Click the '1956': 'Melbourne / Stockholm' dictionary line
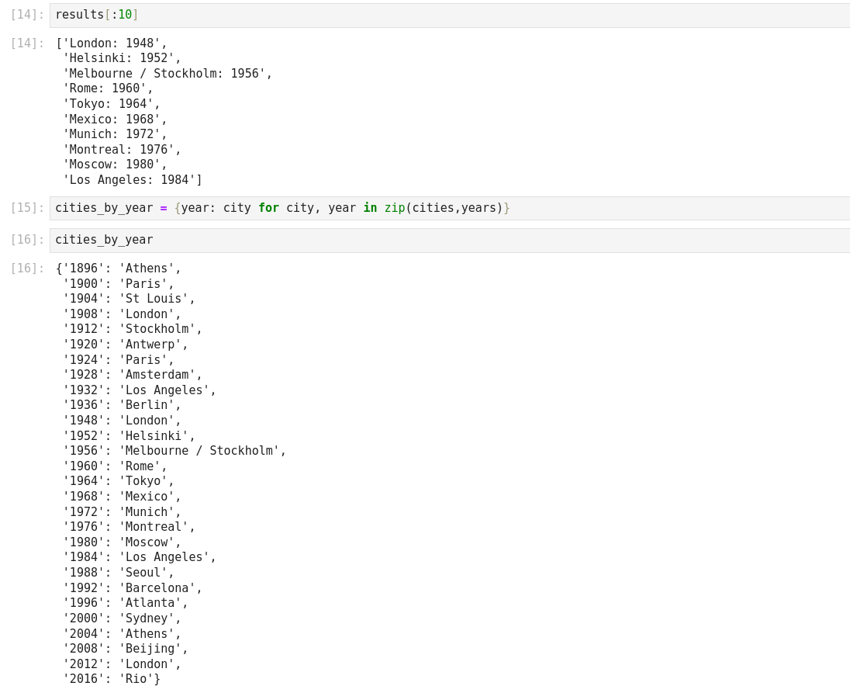 174,452
